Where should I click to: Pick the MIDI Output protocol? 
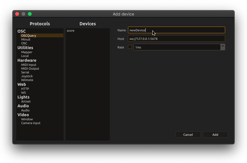point(30,68)
